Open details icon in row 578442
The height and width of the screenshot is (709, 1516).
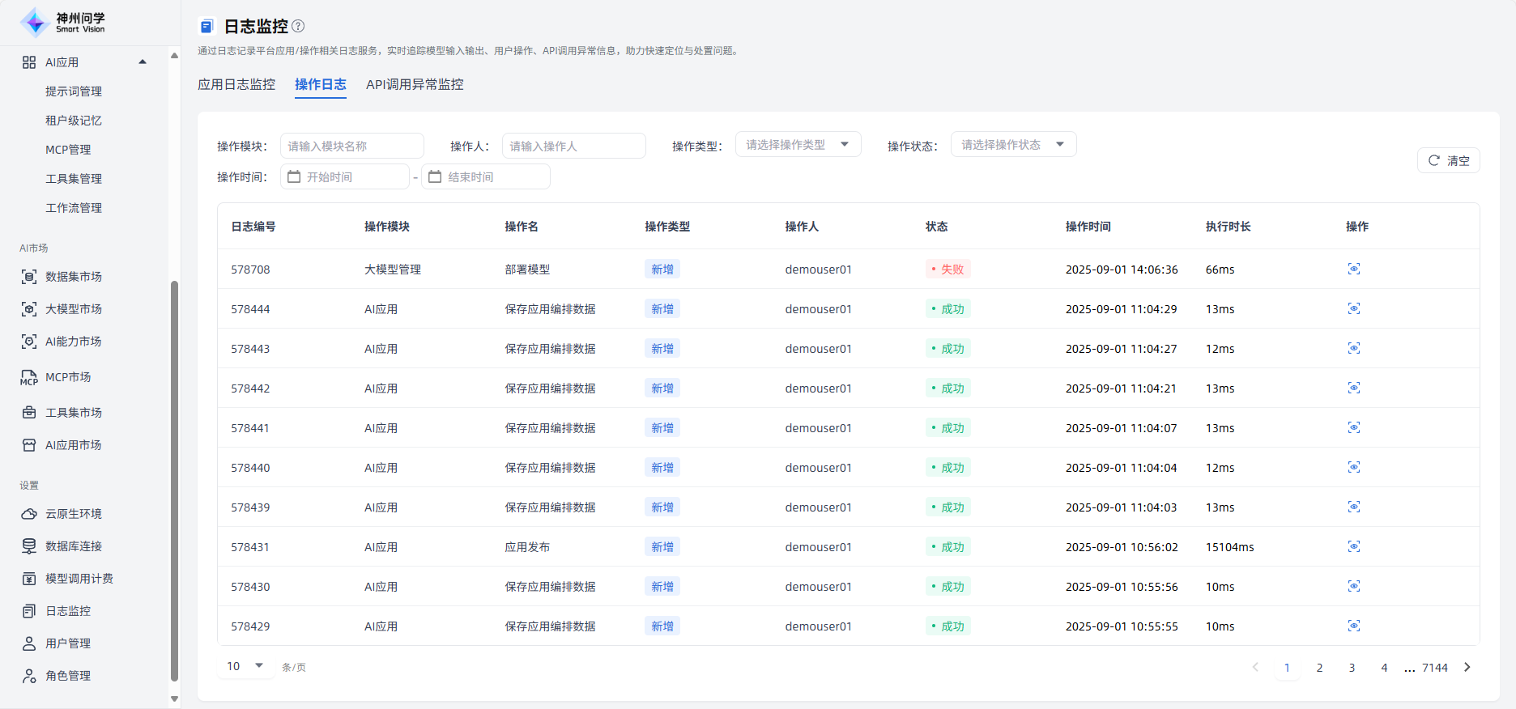(1353, 388)
